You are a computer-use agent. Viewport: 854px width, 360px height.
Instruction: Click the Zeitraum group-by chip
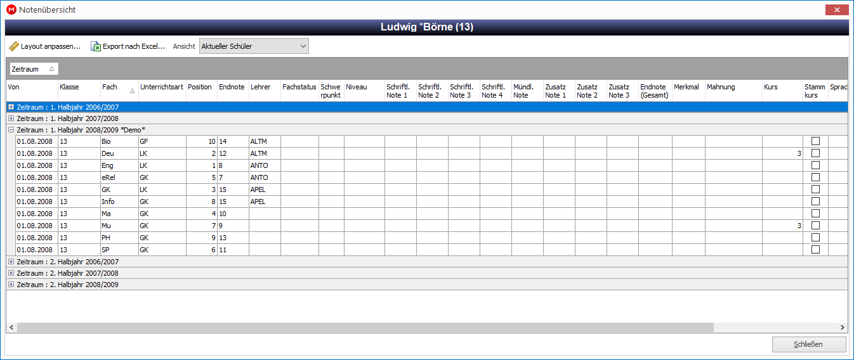[33, 68]
